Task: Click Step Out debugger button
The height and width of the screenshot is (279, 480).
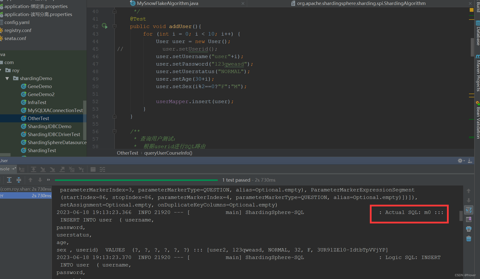Action: click(x=62, y=170)
